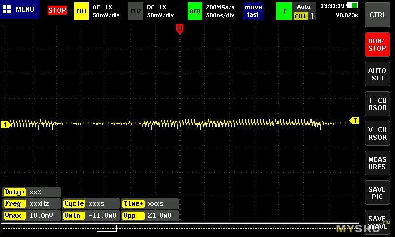Tap the green T trigger button

click(x=284, y=11)
